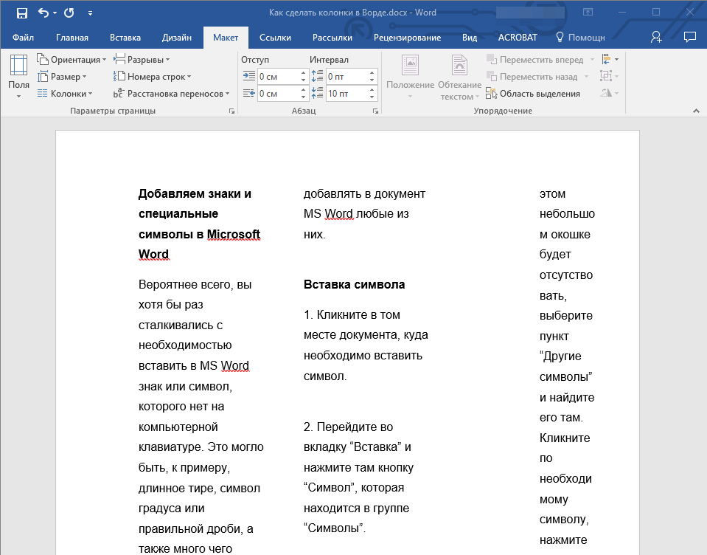Viewport: 707px width, 555px height.
Task: Open Параметры страницы dialog launcher
Action: point(231,111)
